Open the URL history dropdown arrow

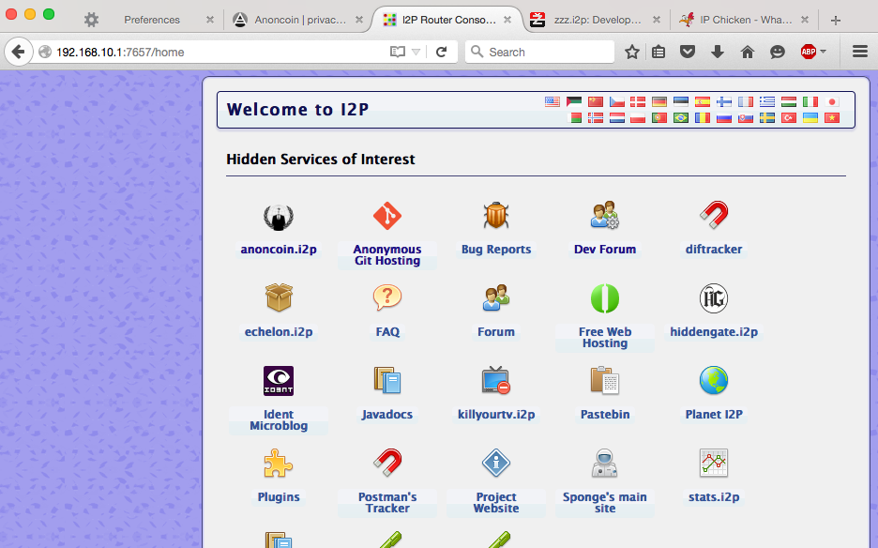416,53
